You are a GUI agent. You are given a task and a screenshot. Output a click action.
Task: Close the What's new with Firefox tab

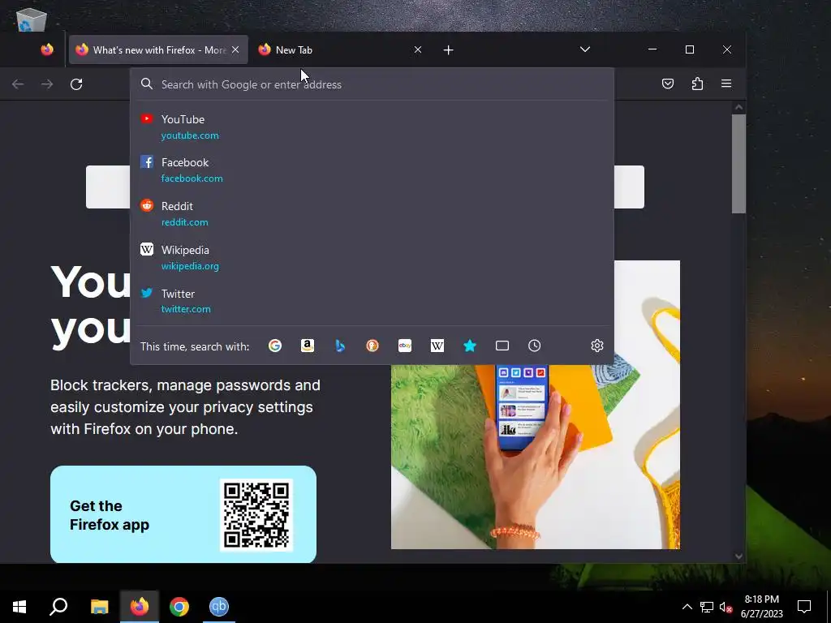click(235, 49)
